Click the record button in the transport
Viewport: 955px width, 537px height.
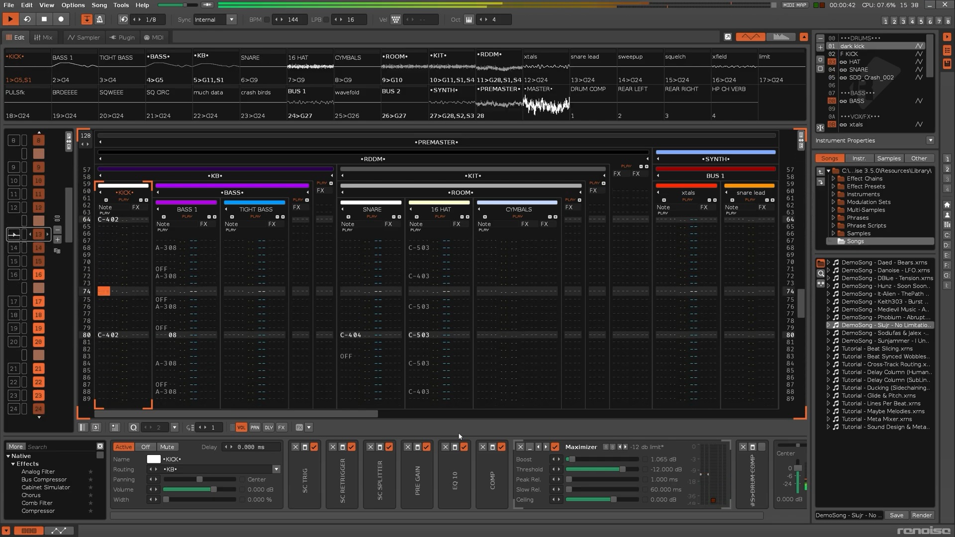[61, 19]
